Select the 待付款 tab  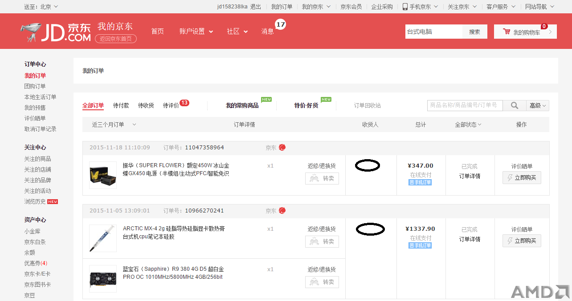(x=121, y=105)
